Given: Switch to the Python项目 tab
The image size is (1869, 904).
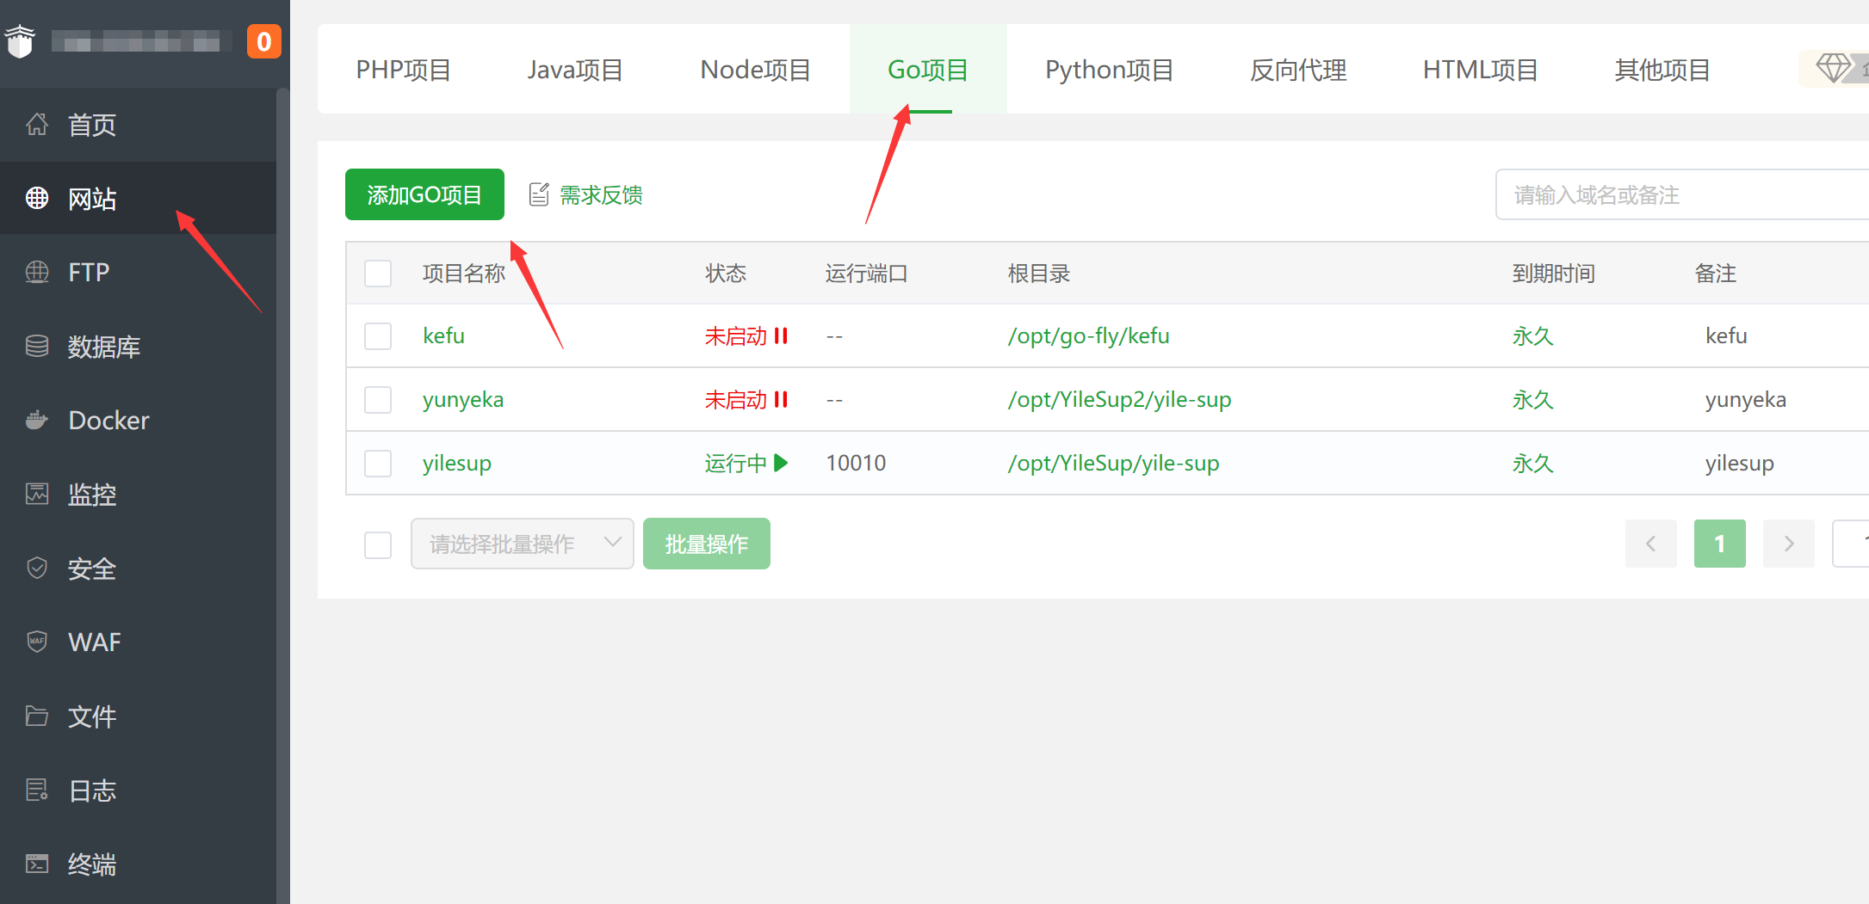Looking at the screenshot, I should point(1109,70).
